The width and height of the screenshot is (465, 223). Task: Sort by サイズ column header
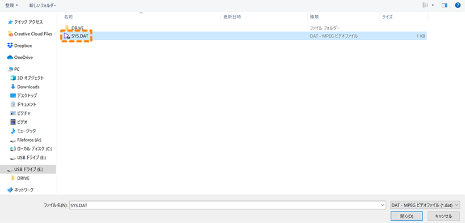[387, 17]
